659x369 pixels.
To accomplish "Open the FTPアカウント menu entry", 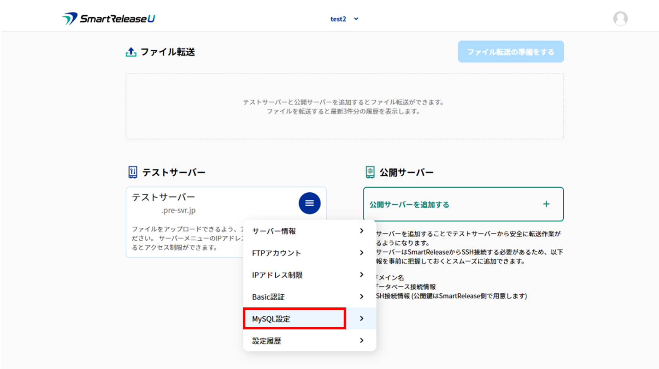I will click(276, 253).
